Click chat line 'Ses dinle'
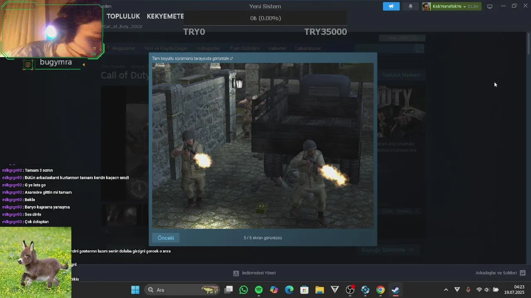Image resolution: width=531 pixels, height=298 pixels. 33,214
